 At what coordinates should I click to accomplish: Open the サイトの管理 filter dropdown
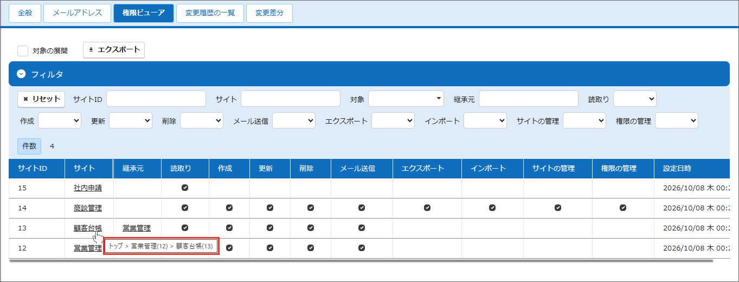[584, 120]
